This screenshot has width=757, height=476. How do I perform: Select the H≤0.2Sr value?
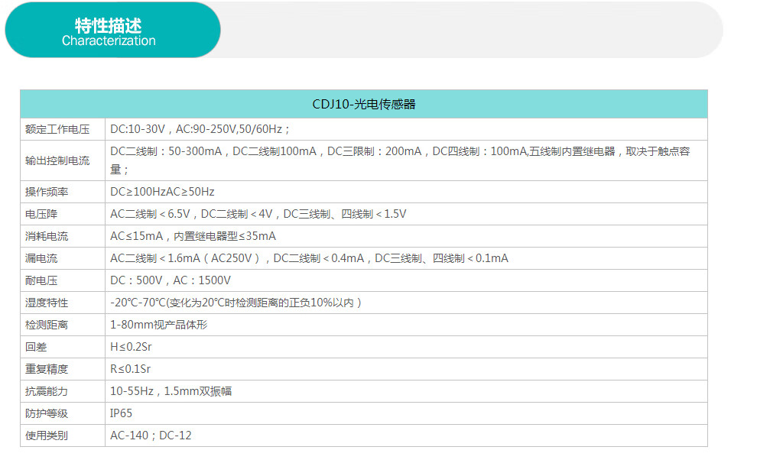click(x=131, y=347)
